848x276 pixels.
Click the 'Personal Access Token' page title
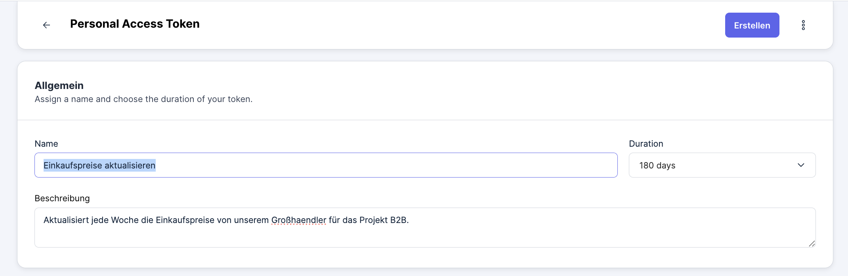[135, 24]
